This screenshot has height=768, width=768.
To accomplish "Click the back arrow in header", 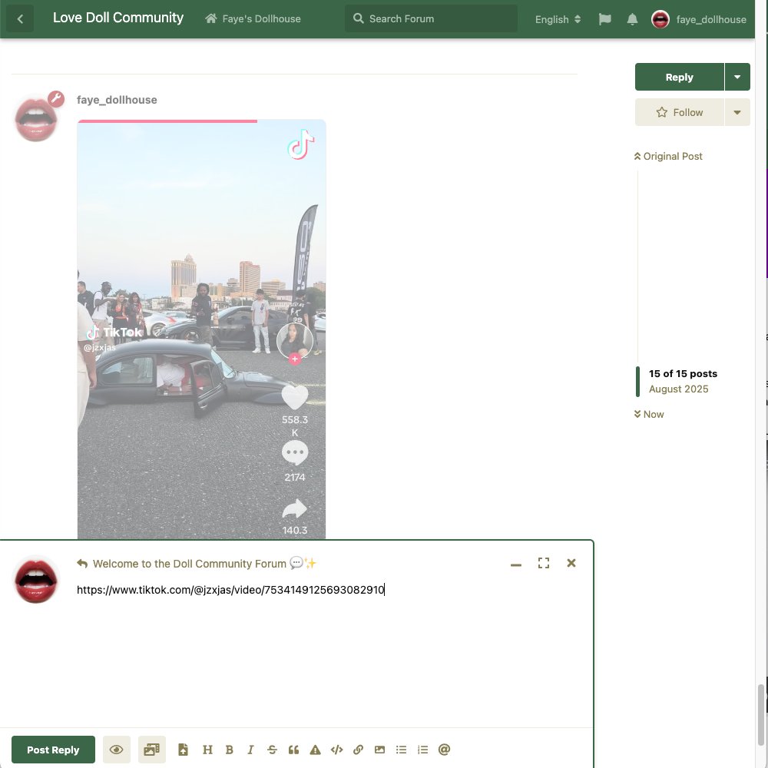I will pos(20,19).
